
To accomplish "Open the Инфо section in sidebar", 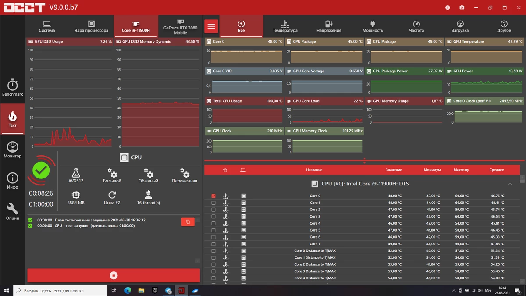I will point(12,181).
